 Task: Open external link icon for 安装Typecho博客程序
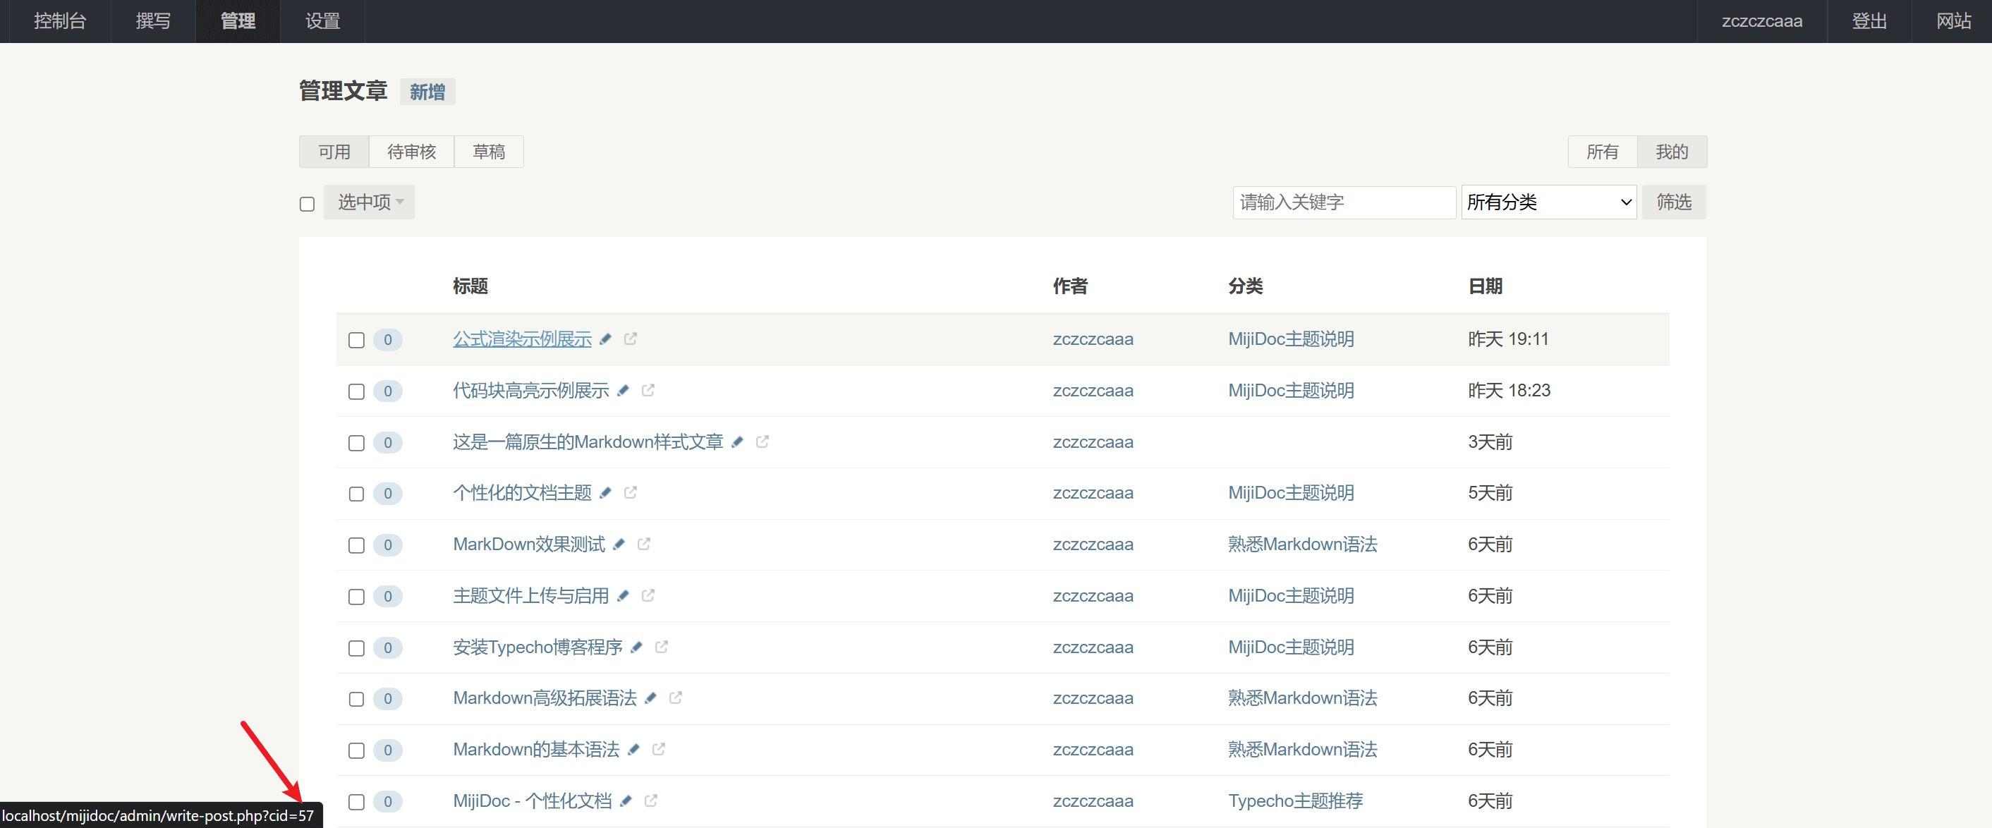(x=661, y=647)
